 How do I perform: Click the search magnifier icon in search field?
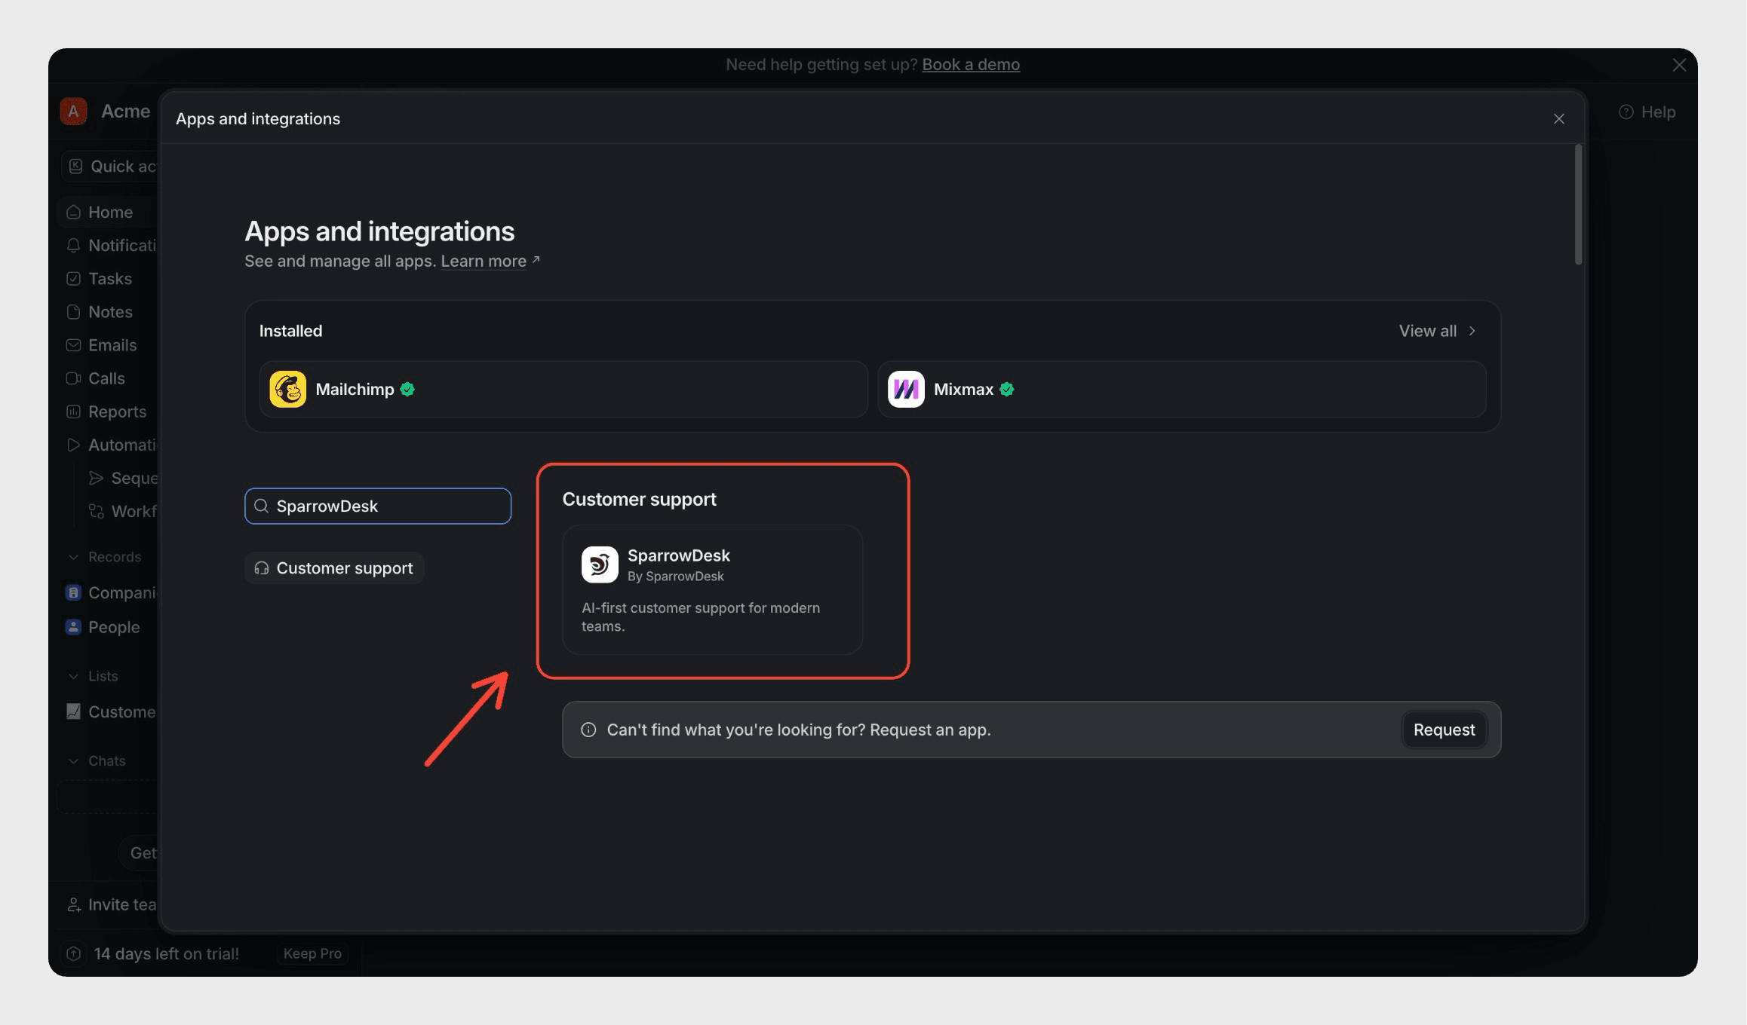point(261,506)
